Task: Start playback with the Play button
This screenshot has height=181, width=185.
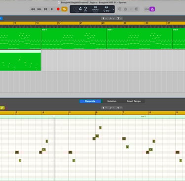Action: 52,9
